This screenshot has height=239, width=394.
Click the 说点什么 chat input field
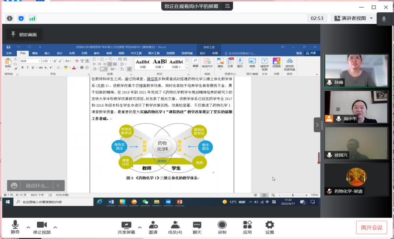click(36, 186)
